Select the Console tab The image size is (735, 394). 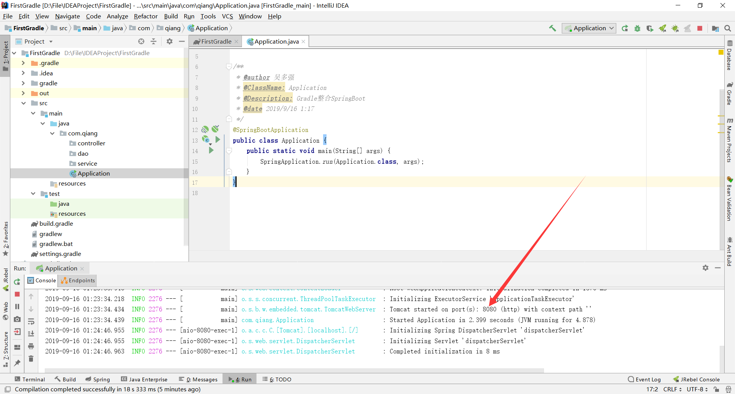pos(42,280)
